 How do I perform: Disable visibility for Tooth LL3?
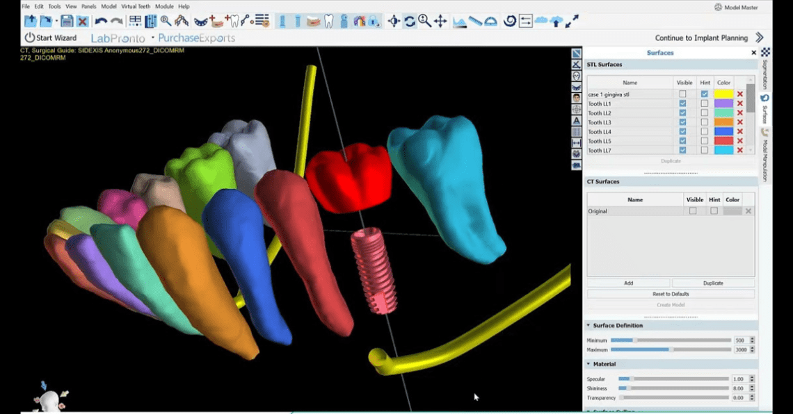click(x=682, y=122)
